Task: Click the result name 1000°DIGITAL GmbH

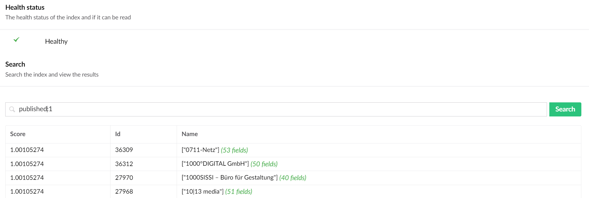Action: coord(215,164)
